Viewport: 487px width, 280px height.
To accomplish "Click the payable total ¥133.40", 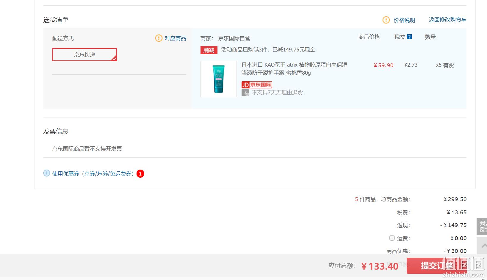I will point(380,266).
